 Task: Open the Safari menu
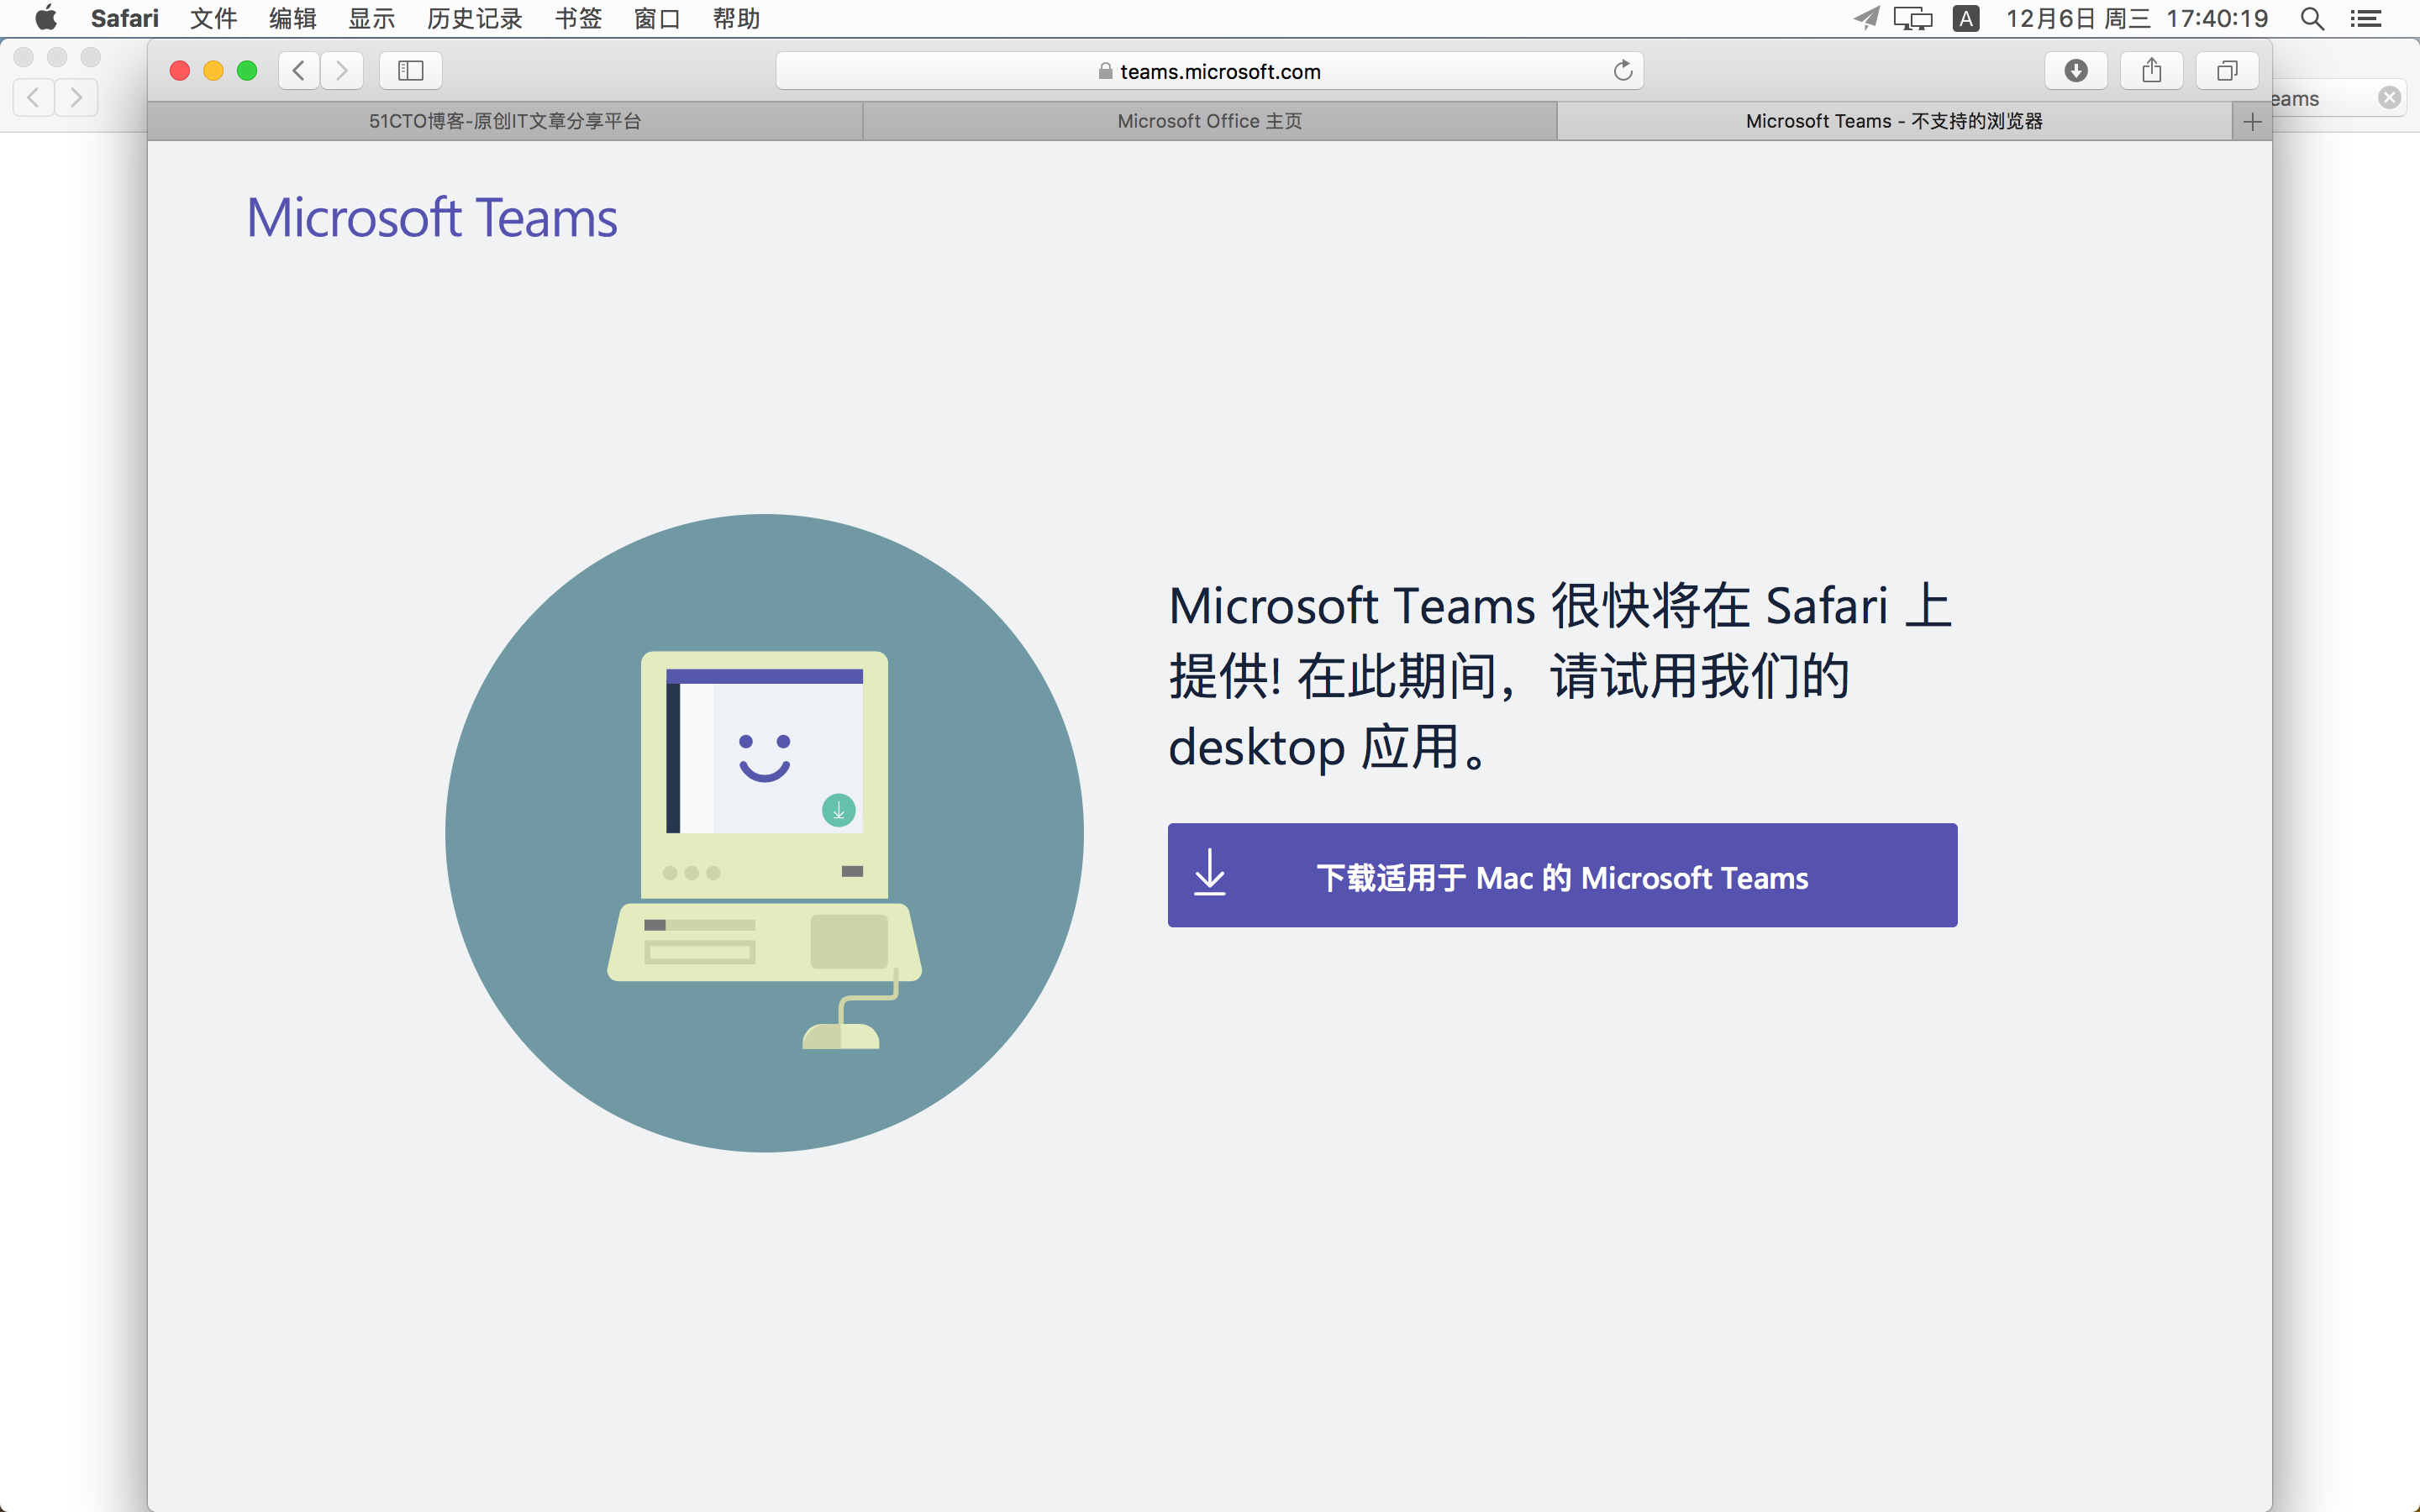125,18
